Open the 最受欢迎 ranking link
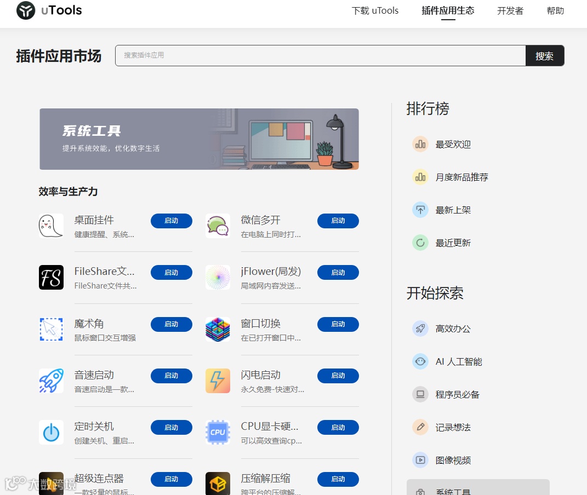This screenshot has height=495, width=587. click(453, 145)
